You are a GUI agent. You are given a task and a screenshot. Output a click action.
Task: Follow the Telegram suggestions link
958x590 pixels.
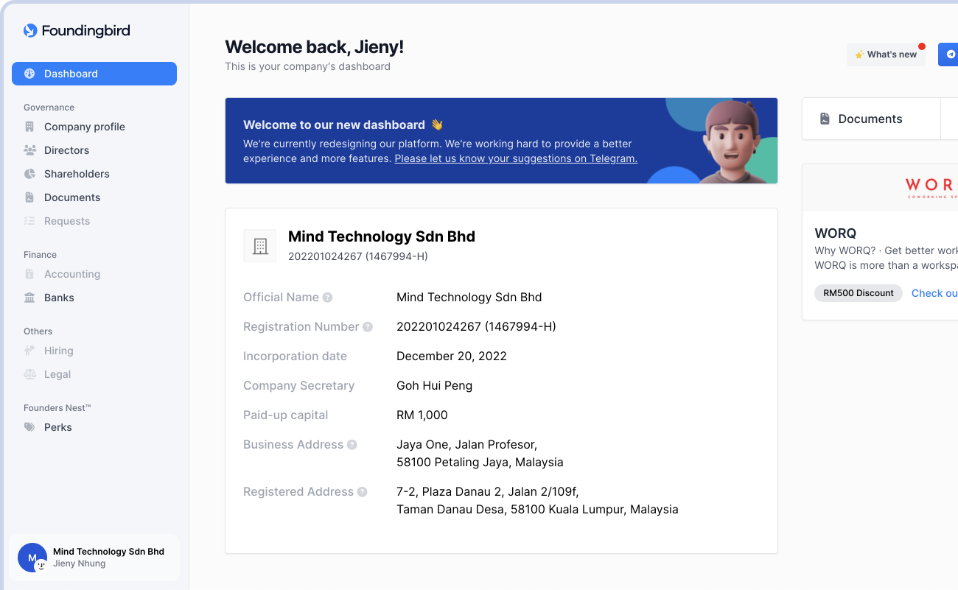point(516,158)
